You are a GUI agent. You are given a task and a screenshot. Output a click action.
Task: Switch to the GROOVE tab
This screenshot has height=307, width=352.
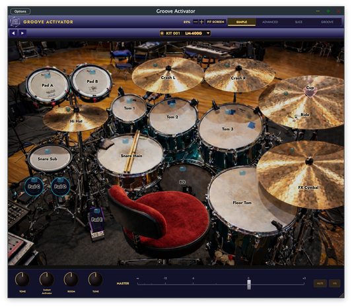(327, 22)
